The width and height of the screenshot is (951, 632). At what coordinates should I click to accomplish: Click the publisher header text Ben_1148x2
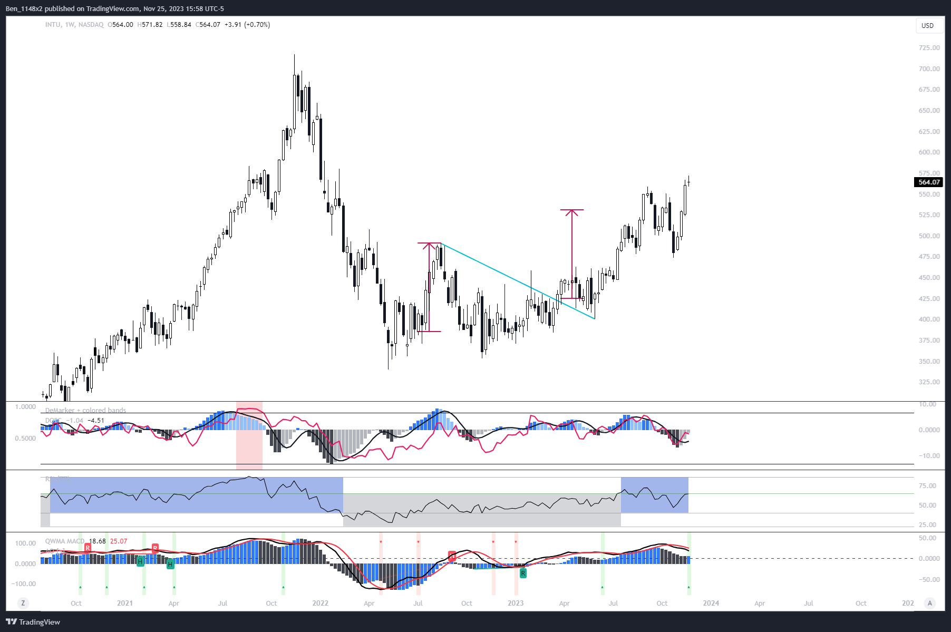pyautogui.click(x=24, y=8)
